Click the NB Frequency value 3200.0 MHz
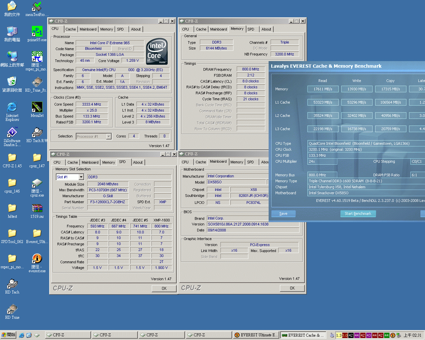This screenshot has width=425, height=340. tap(285, 54)
